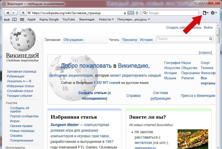Open the Наука portal link
The width and height of the screenshot is (222, 149).
[186, 63]
